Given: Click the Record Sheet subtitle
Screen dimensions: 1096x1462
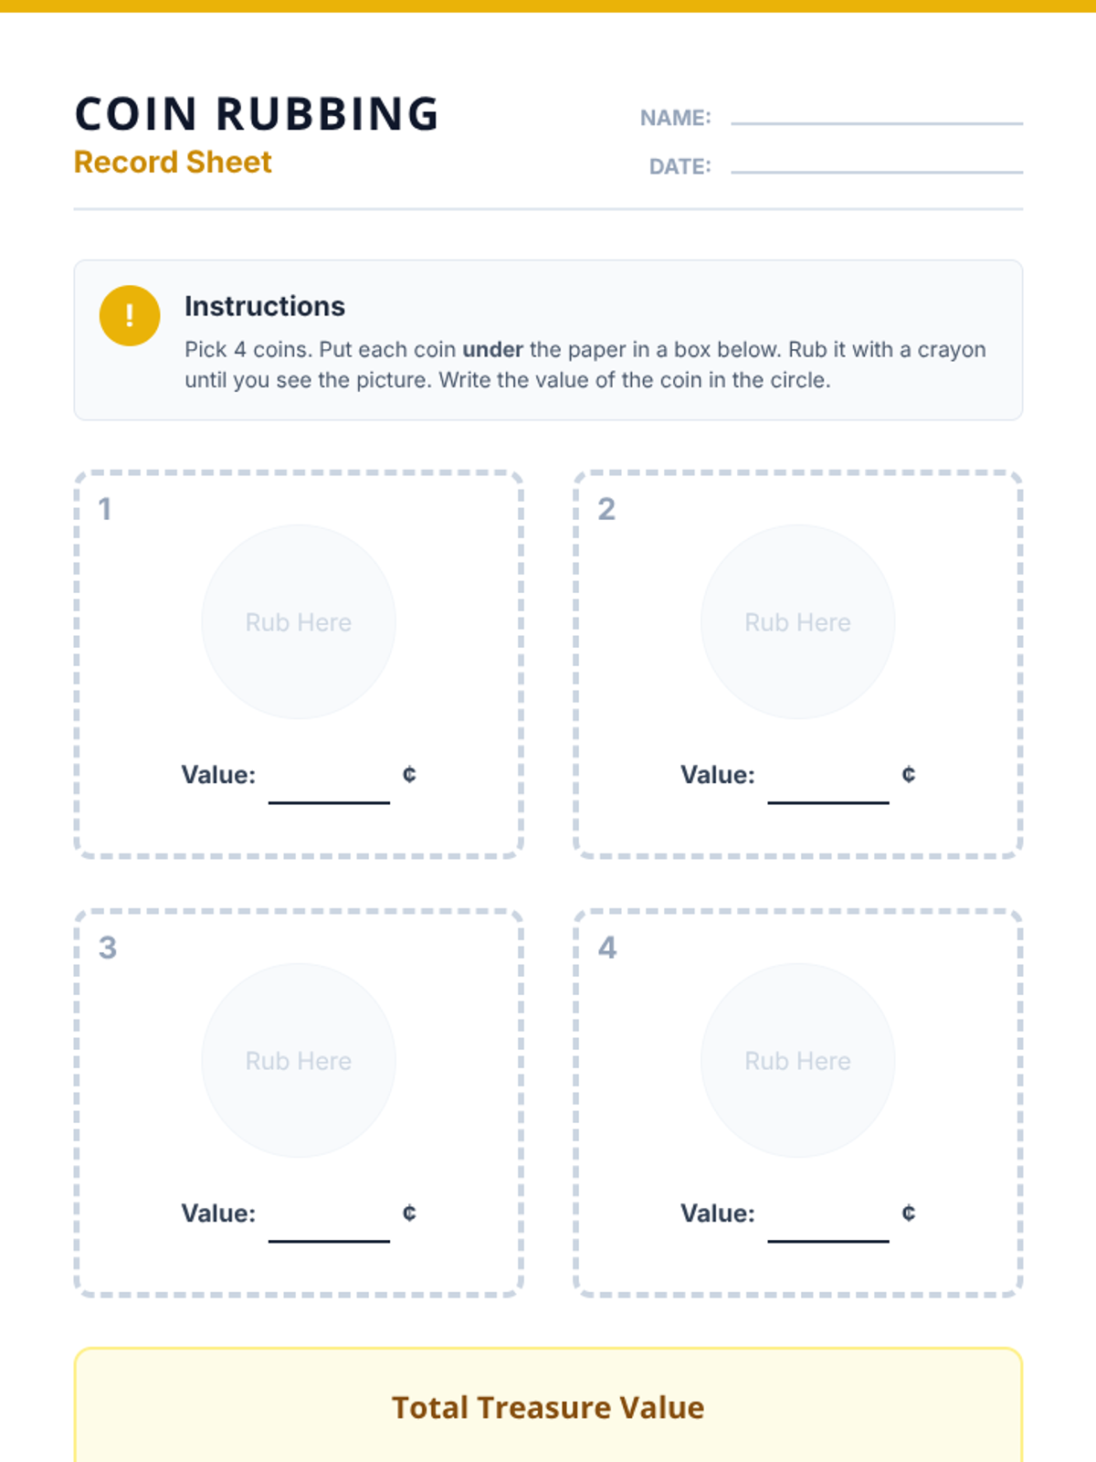Looking at the screenshot, I should click(173, 163).
